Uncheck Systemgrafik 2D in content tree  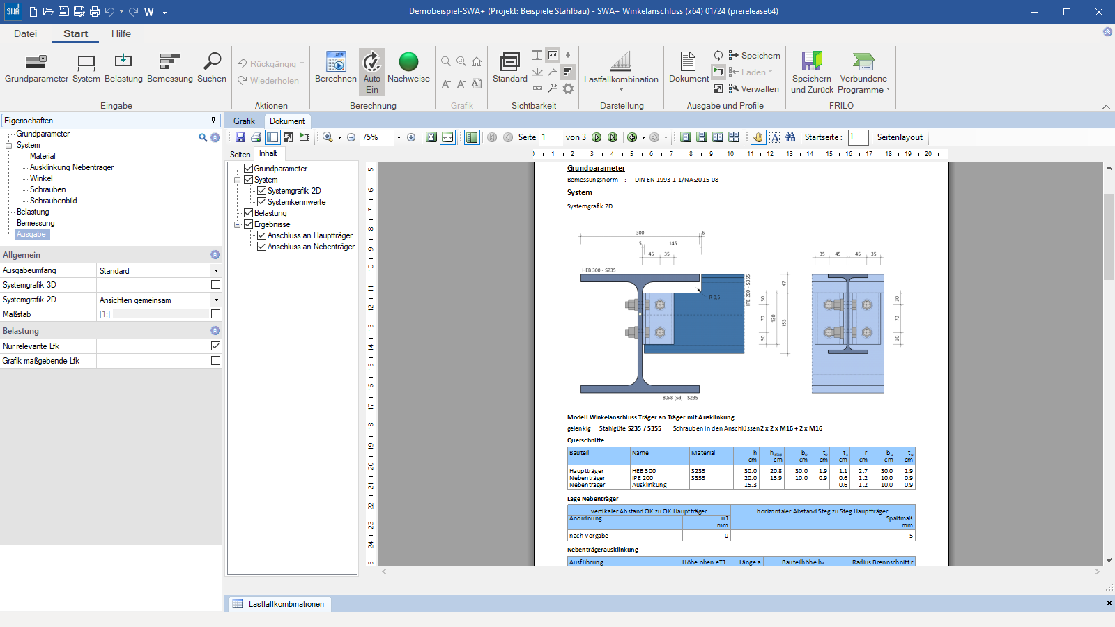click(x=262, y=191)
